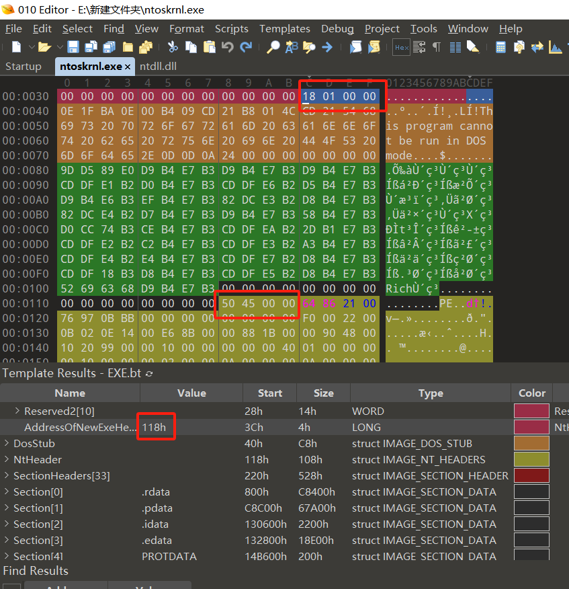Click the DosStub orange color swatch
This screenshot has height=589, width=569.
[x=531, y=443]
